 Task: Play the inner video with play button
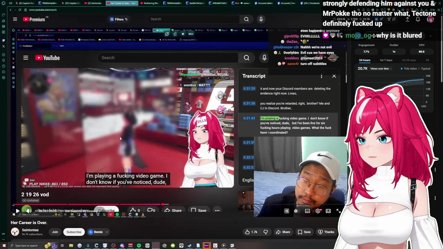(18, 211)
